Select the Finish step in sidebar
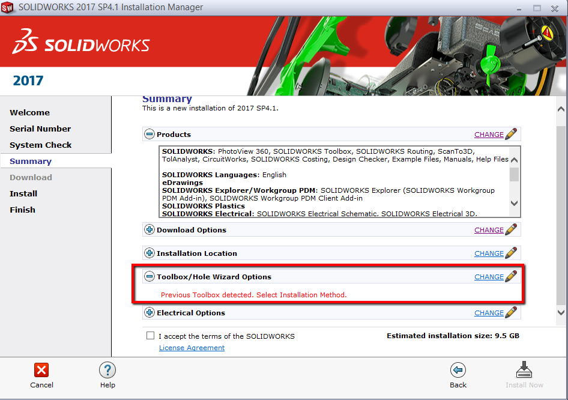 click(x=22, y=210)
